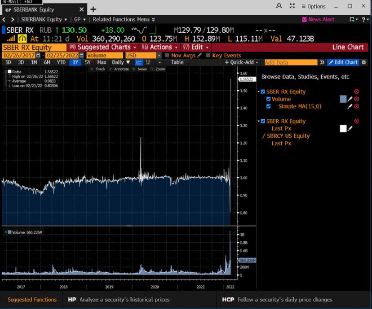Go back with the left arrow
This screenshot has height=309, width=372.
click(4, 19)
